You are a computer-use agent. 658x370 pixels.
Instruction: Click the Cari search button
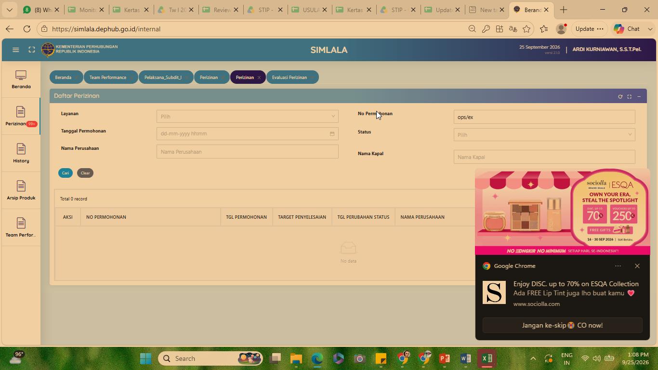click(x=66, y=173)
